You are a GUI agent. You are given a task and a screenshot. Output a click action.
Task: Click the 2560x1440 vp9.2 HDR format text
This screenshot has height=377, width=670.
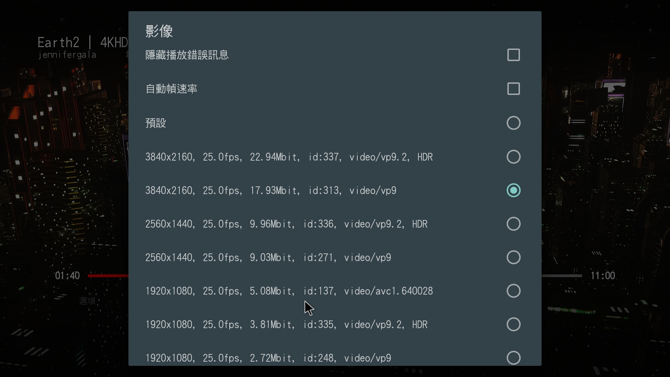(x=286, y=224)
